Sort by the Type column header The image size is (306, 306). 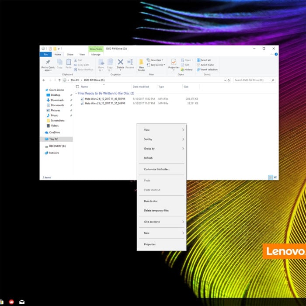click(161, 87)
